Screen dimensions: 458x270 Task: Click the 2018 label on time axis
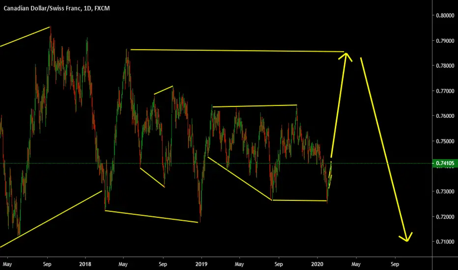pyautogui.click(x=85, y=264)
